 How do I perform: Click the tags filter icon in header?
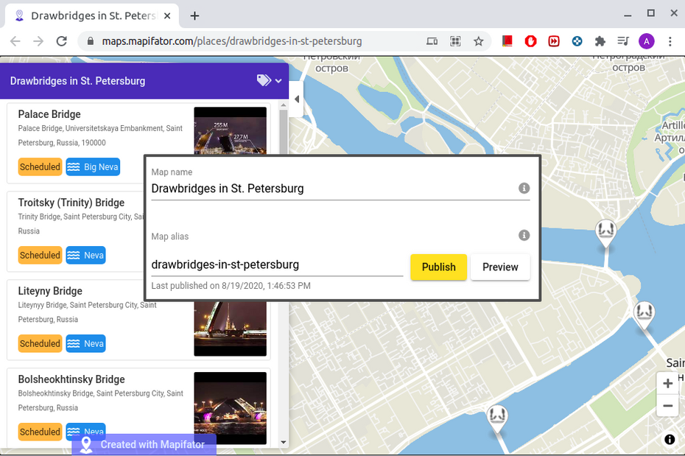264,81
